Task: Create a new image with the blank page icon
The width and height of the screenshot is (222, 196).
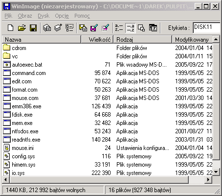Action: click(11, 28)
